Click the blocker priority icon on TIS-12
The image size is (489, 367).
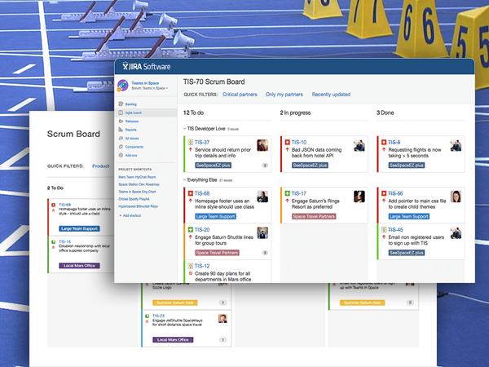190,274
